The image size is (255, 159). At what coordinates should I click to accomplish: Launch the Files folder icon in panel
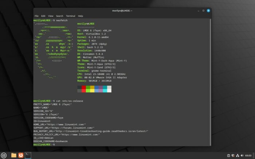14,155
